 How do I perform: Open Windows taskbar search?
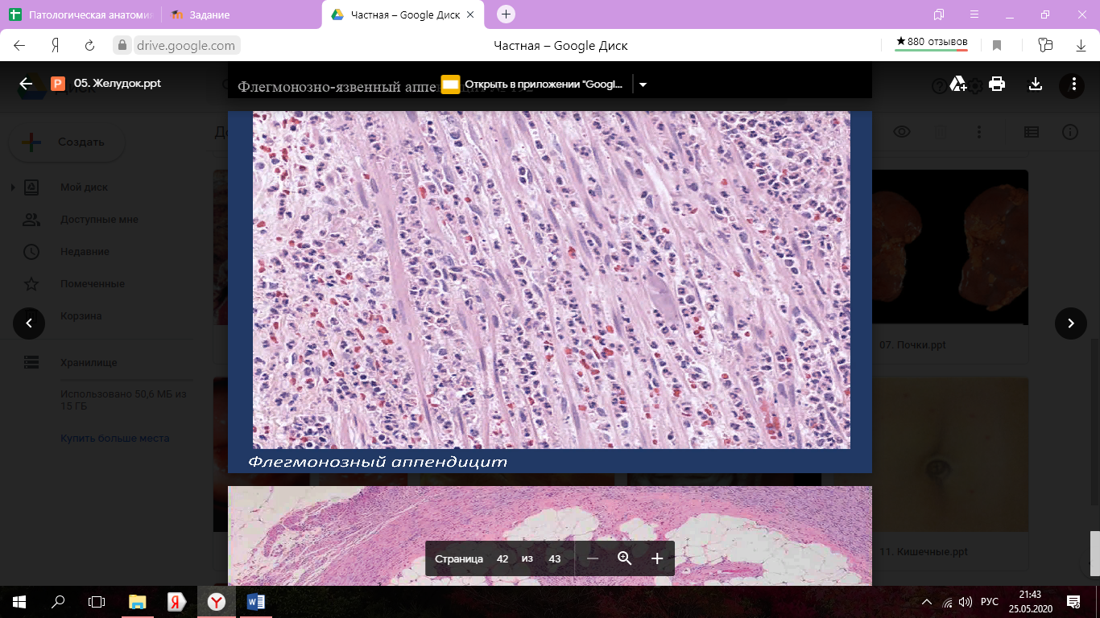pyautogui.click(x=58, y=601)
